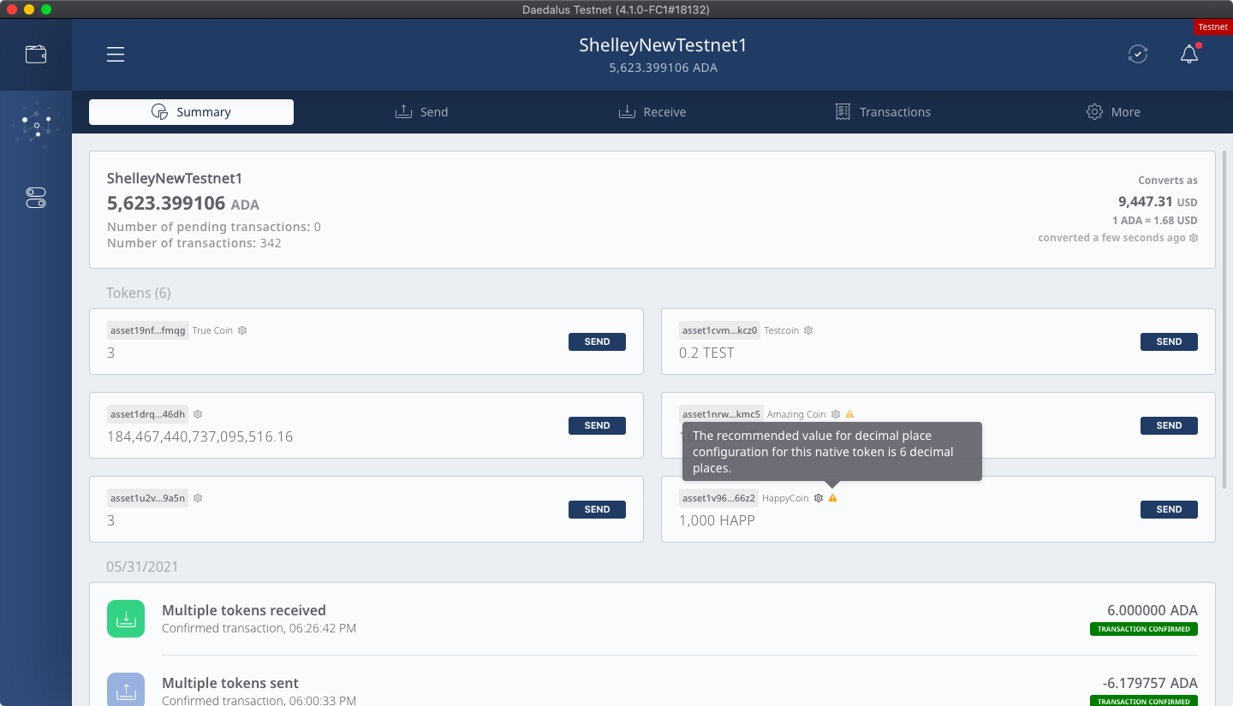This screenshot has height=706, width=1233.
Task: Click the HappyCoin warning triangle icon
Action: [833, 498]
